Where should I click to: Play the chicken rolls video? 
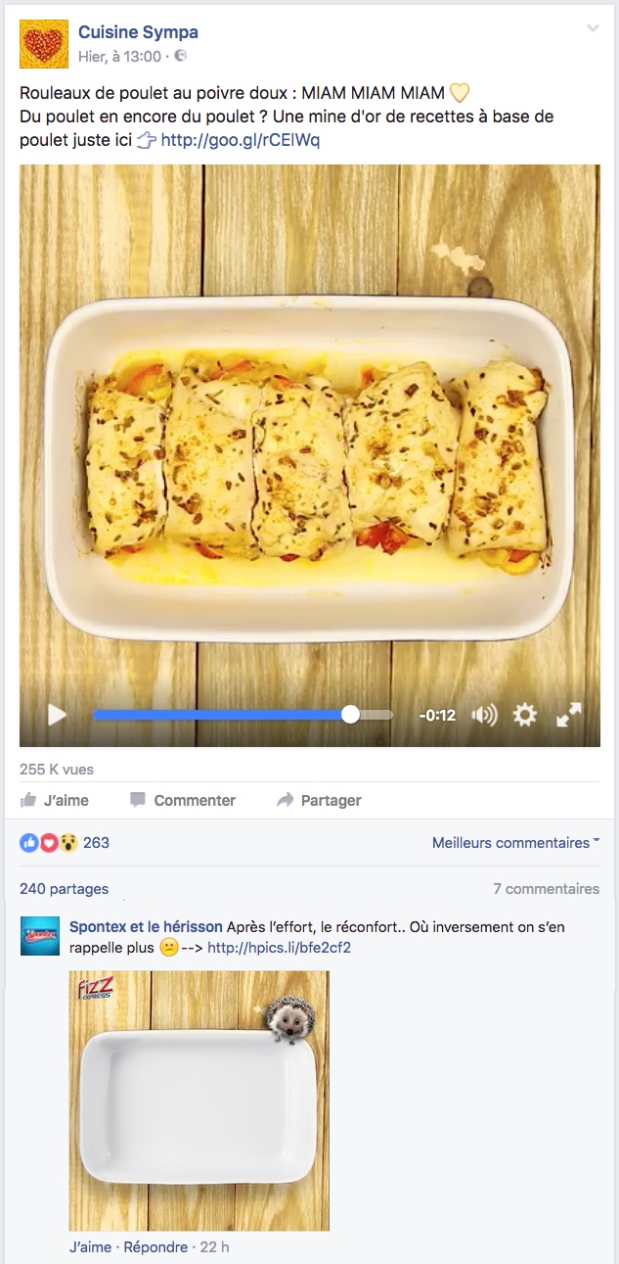[x=58, y=715]
